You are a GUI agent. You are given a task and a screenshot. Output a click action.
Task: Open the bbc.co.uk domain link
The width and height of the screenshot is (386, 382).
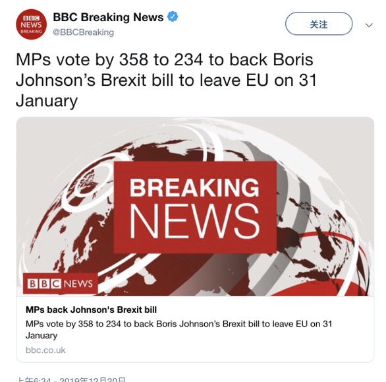45,350
